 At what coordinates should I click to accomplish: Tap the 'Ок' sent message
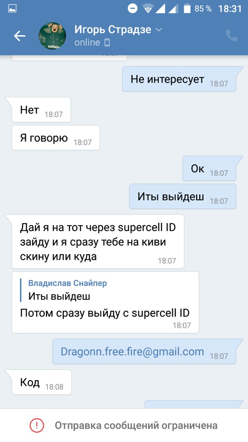210,168
